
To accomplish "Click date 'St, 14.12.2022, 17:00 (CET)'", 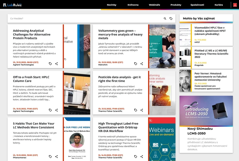I will coord(111,155).
